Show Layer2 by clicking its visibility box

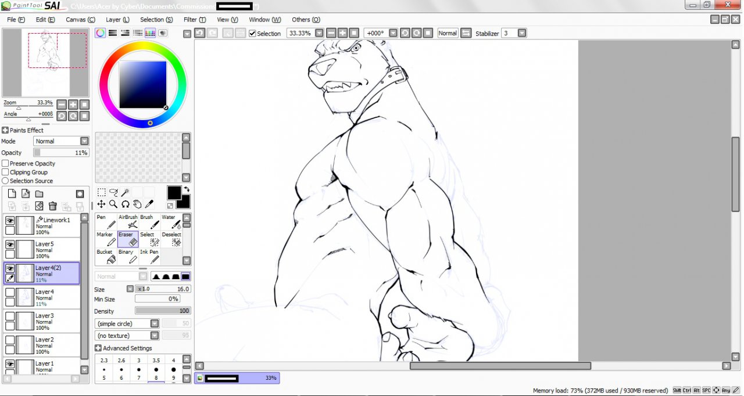pos(10,340)
